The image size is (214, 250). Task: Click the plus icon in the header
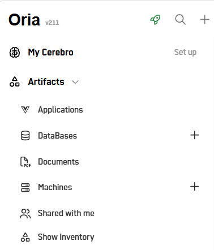pyautogui.click(x=204, y=20)
